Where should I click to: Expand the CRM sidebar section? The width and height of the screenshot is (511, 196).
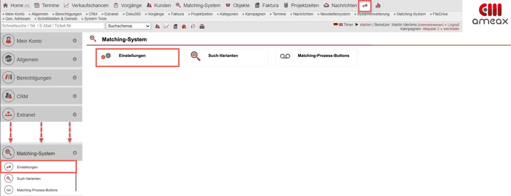pos(75,96)
